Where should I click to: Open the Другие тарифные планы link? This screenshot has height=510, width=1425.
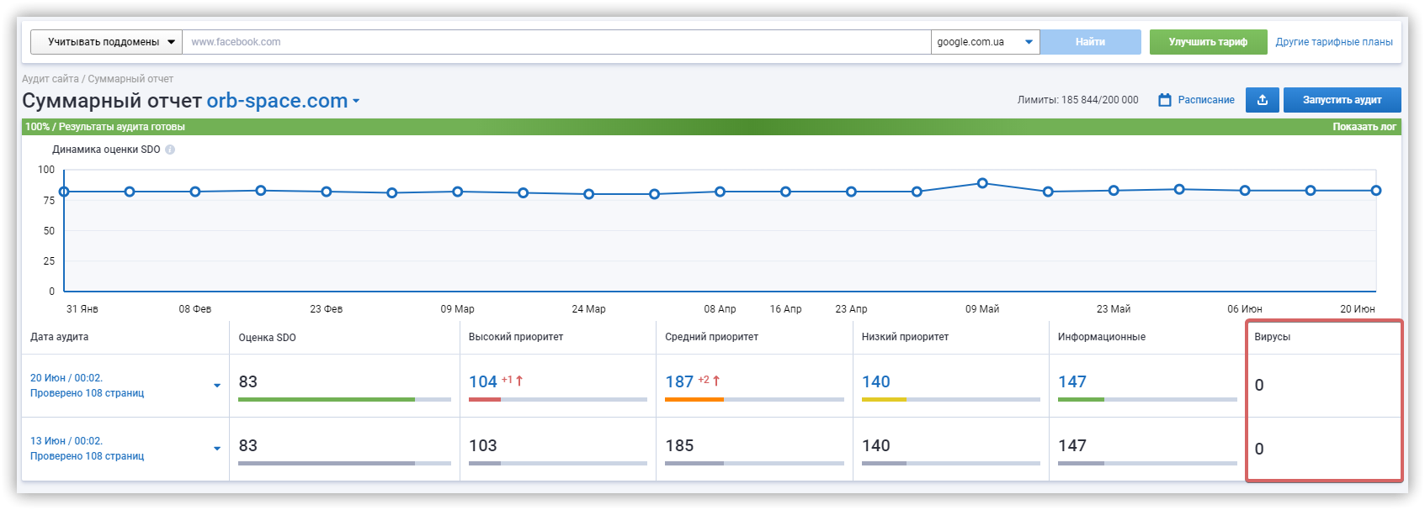click(x=1333, y=42)
